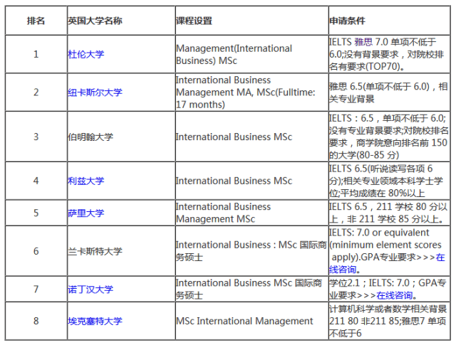Click the 211 学校 80 分以上 requirement cell
456x345 pixels.
[x=390, y=213]
